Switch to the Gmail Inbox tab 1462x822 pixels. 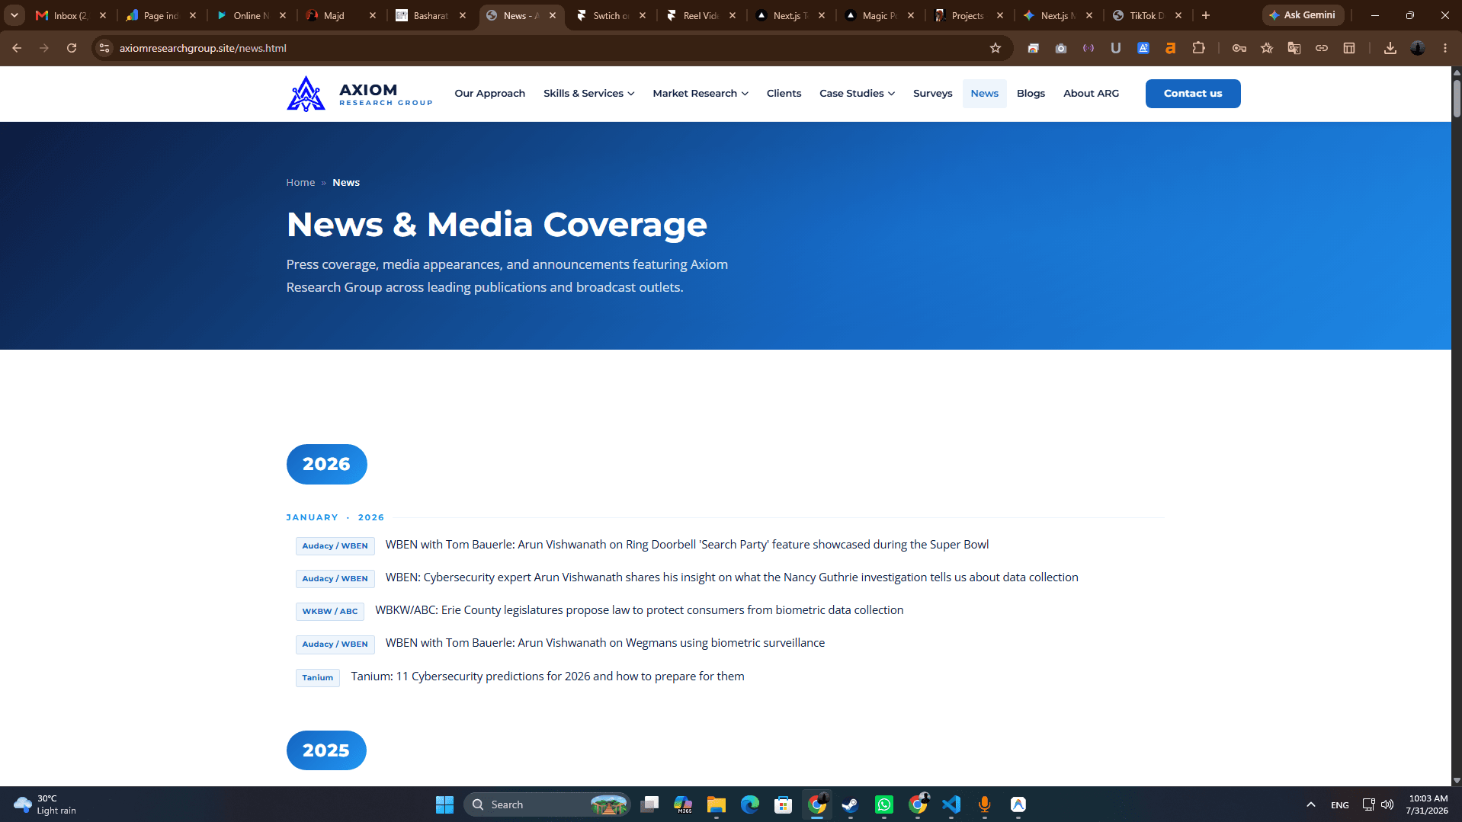[72, 15]
